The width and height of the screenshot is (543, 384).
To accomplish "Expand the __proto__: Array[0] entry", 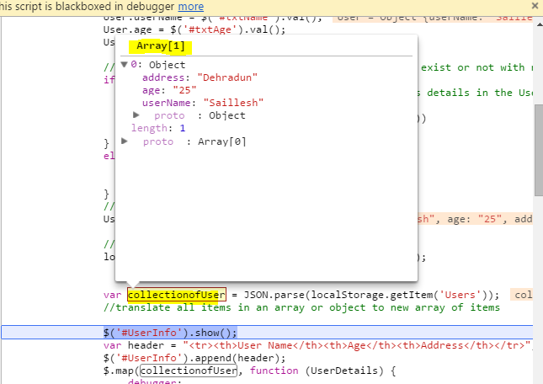I will pos(125,141).
